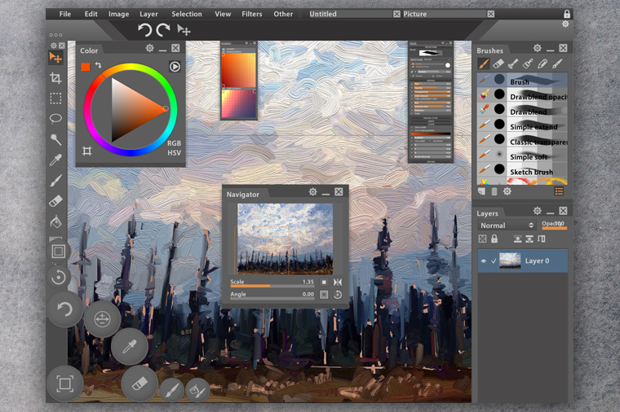This screenshot has height=412, width=620.
Task: Toggle Layer 0 visibility eye
Action: click(483, 261)
